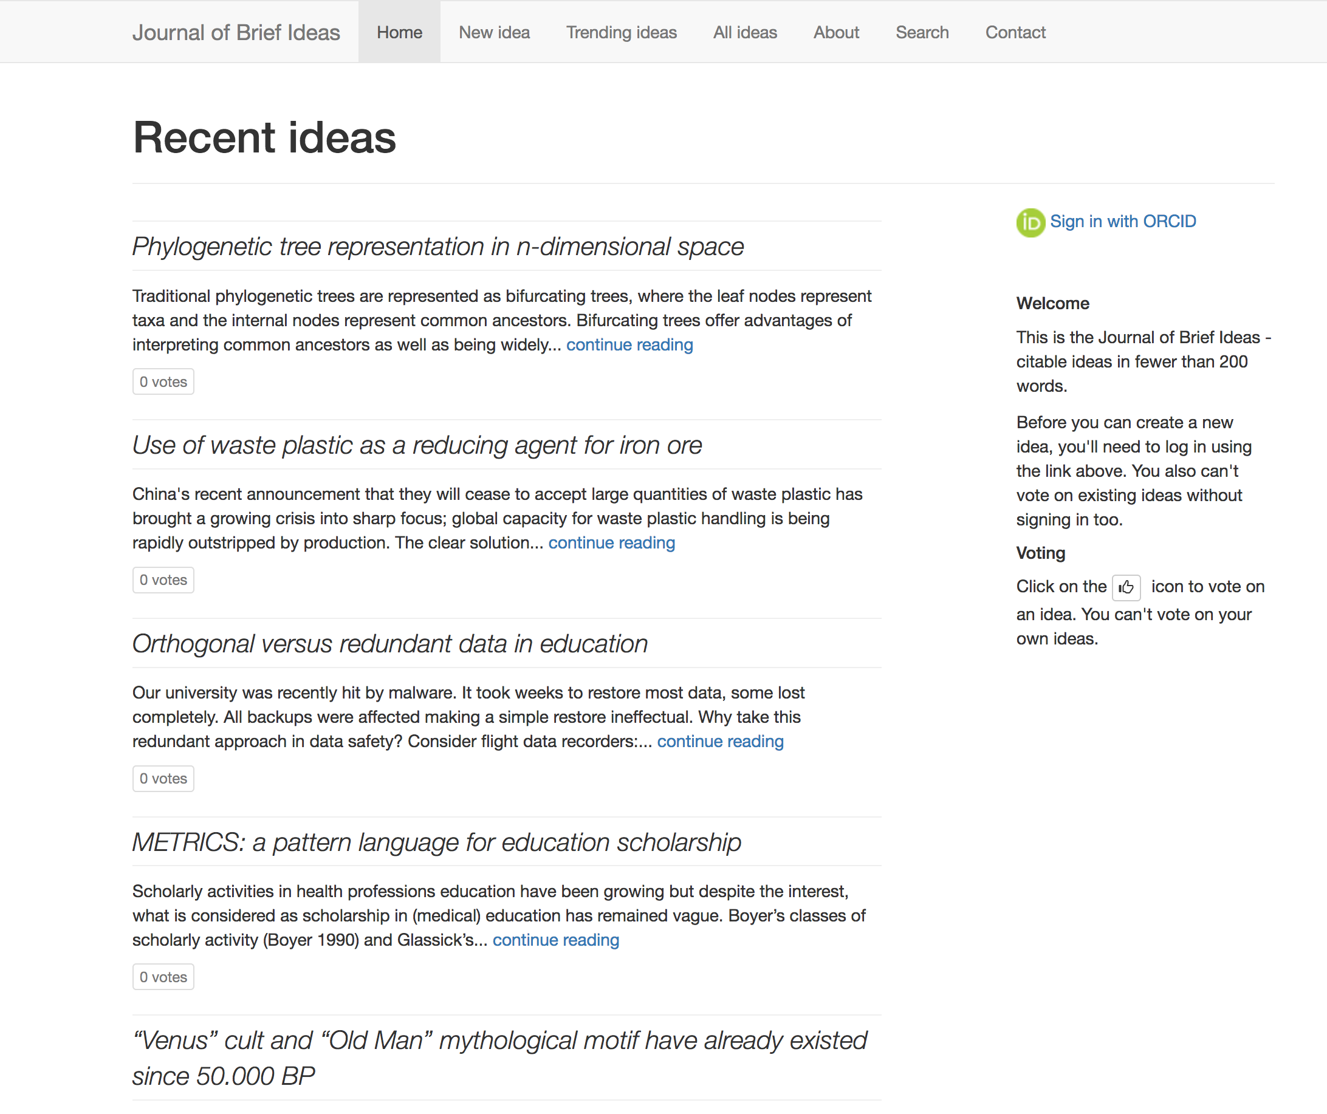
Task: Open the Contact page
Action: (1015, 32)
